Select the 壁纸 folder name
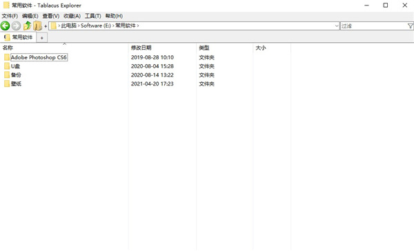 16,84
